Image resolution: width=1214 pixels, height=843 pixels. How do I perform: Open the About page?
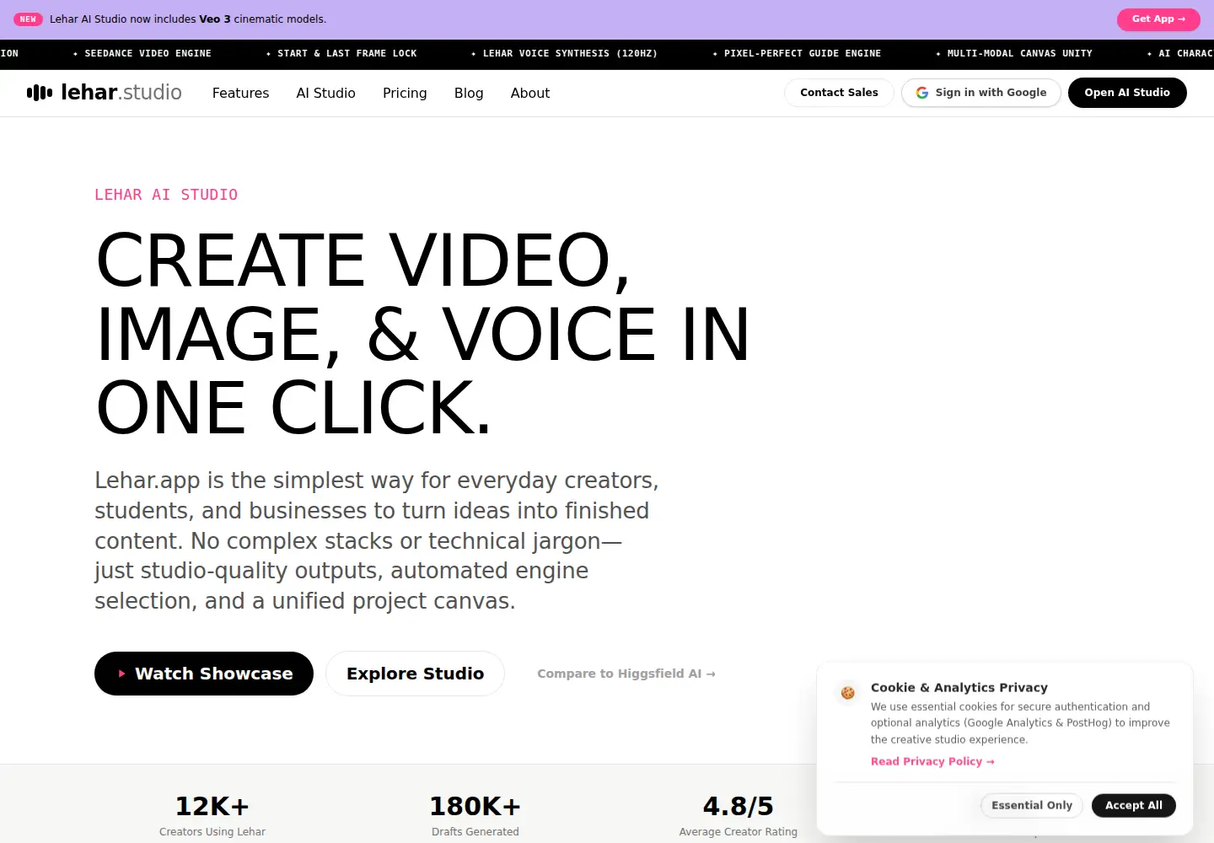[x=530, y=93]
